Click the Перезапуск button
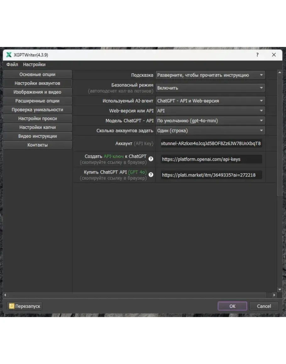The image size is (286, 364). (x=24, y=306)
